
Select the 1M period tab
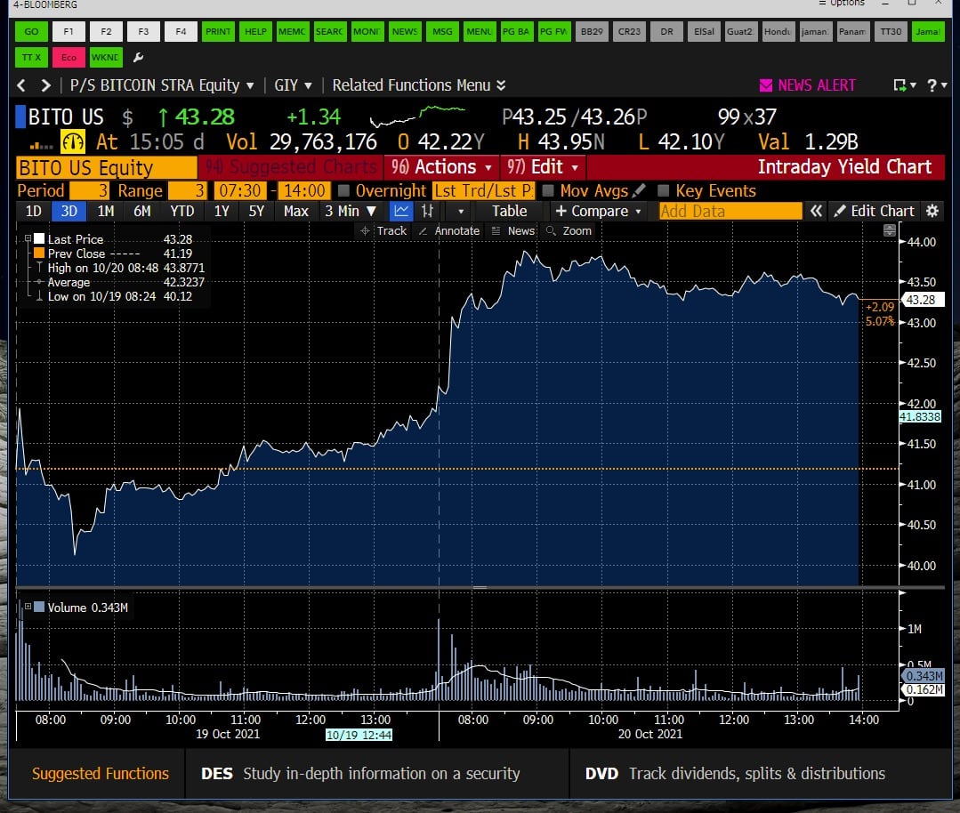105,211
